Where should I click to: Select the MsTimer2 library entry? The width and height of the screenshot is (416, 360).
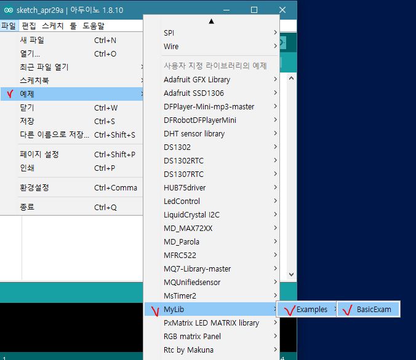212,295
